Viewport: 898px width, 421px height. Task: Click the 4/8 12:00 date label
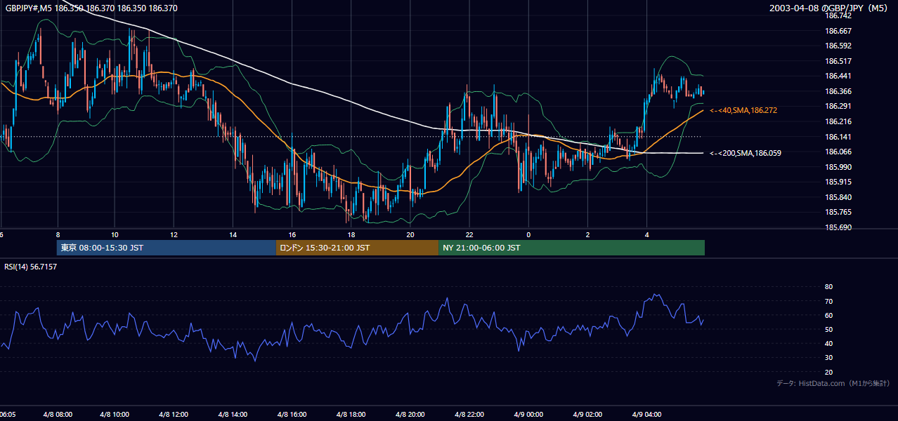(x=174, y=415)
